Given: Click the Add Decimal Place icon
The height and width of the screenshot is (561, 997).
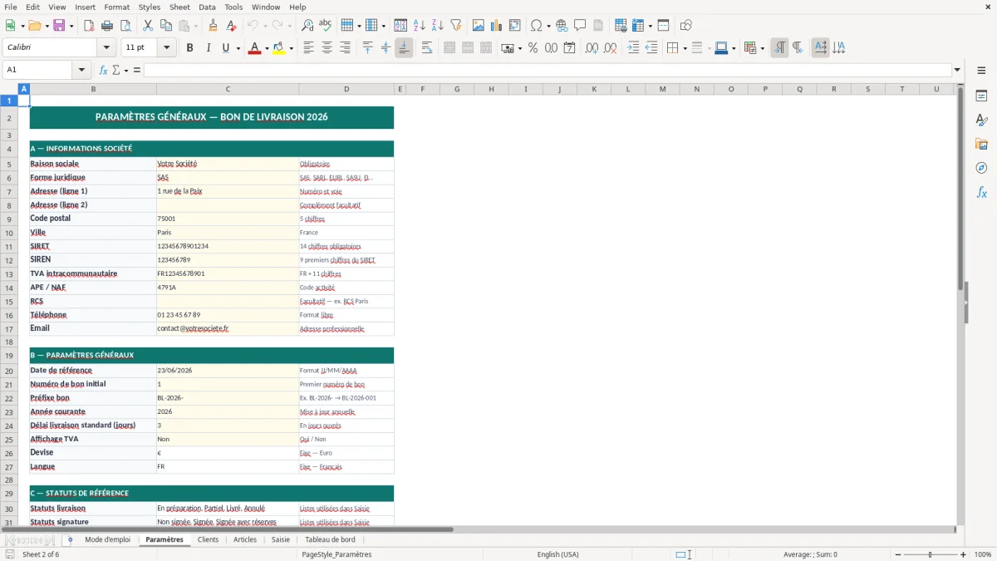Looking at the screenshot, I should pos(592,48).
